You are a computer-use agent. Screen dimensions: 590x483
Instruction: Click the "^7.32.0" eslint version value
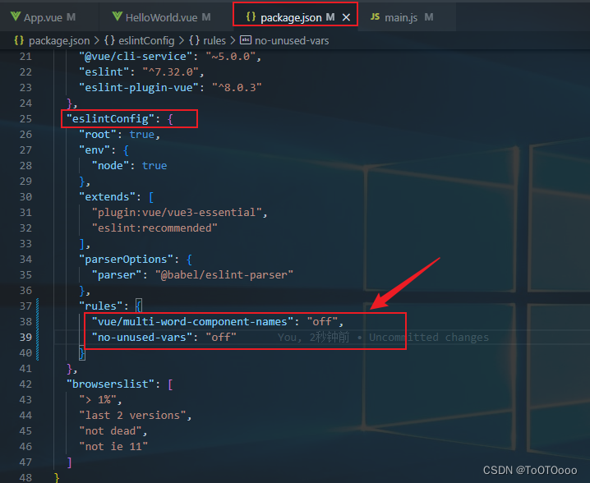coord(170,71)
